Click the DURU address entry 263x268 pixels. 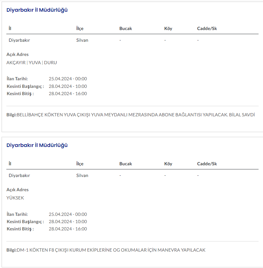click(x=50, y=63)
